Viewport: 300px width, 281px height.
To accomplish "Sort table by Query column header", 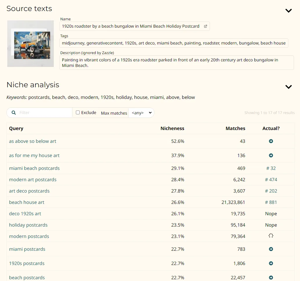I will 16,129.
